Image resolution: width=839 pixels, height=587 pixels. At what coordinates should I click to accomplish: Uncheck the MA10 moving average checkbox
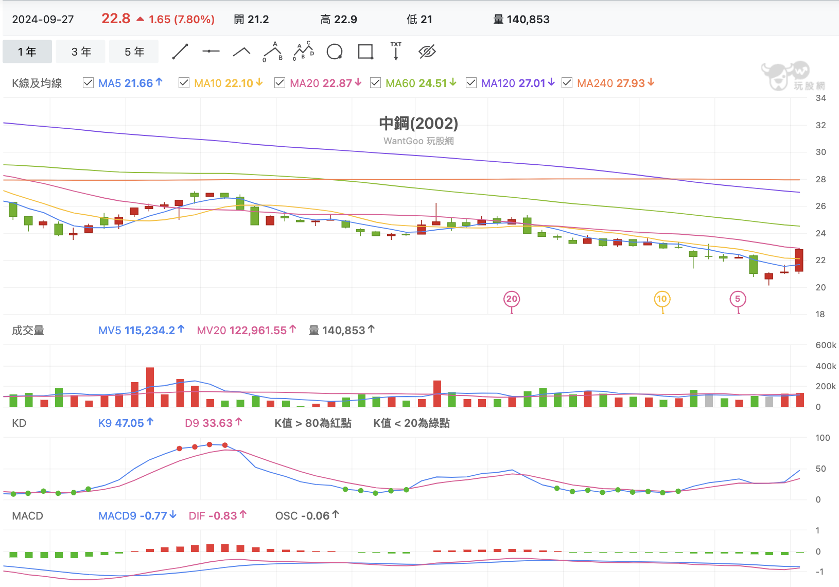pos(184,83)
